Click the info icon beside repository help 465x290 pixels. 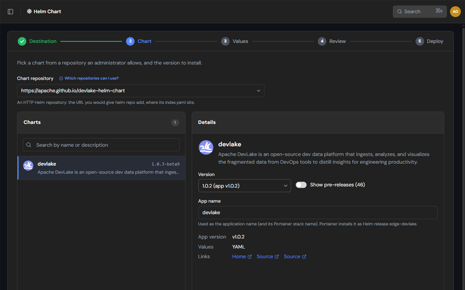coord(61,78)
